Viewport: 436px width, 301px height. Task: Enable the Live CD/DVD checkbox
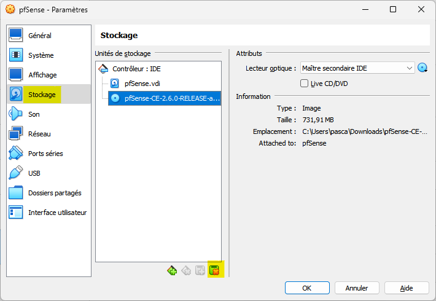304,84
